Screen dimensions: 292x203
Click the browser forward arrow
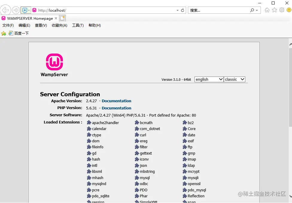click(x=16, y=10)
